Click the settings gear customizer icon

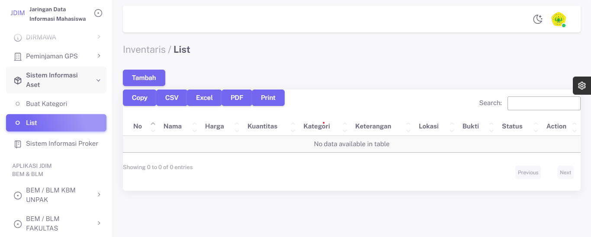click(x=581, y=86)
